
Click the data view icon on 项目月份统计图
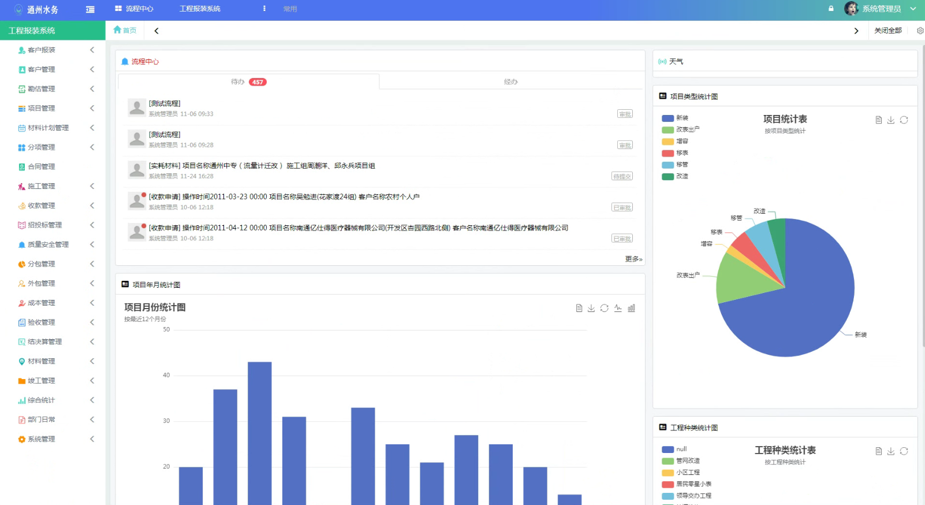[579, 308]
